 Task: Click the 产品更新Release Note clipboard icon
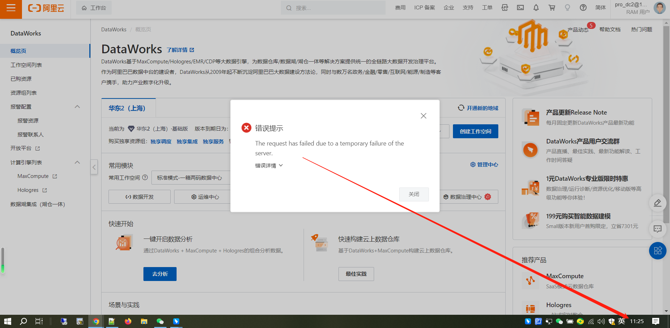[x=530, y=117]
